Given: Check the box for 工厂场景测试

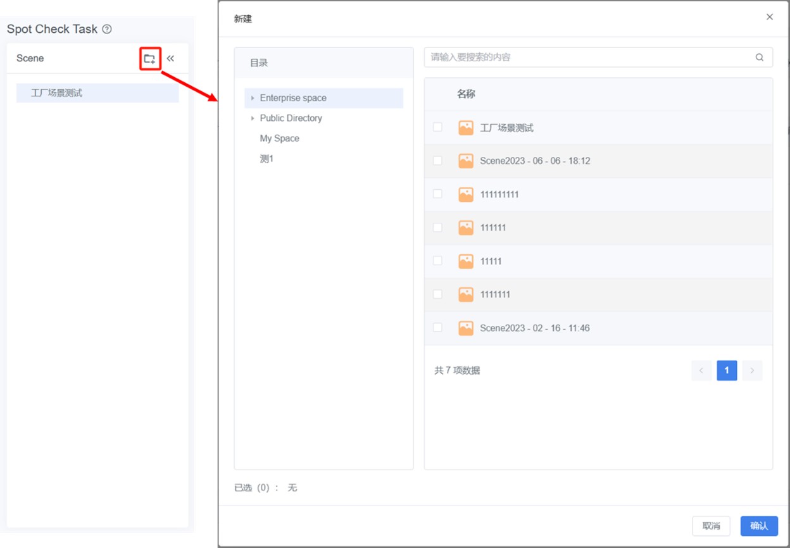Looking at the screenshot, I should tap(437, 127).
